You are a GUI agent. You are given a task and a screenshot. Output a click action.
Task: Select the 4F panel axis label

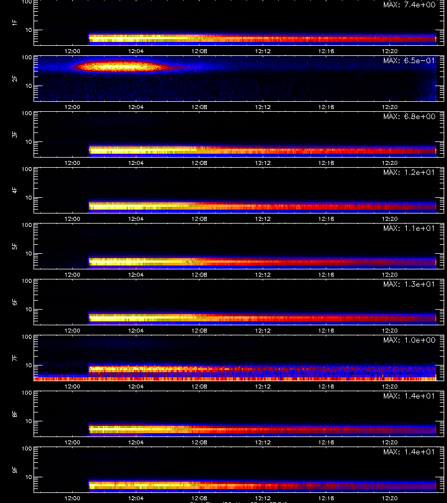[x=15, y=190]
